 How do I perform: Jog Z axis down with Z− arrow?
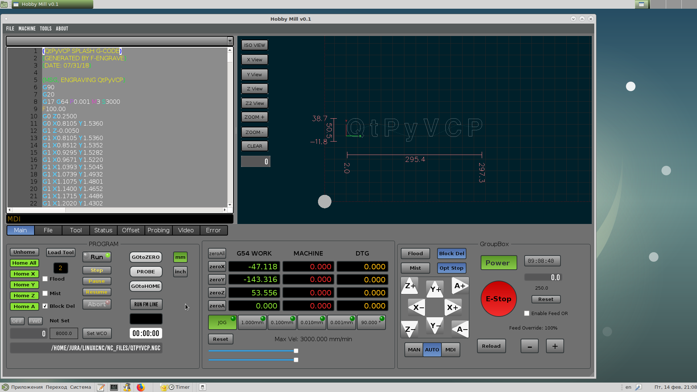tap(410, 329)
